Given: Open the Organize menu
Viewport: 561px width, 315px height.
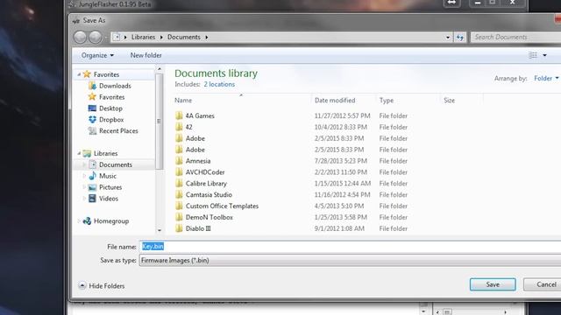Looking at the screenshot, I should point(97,55).
